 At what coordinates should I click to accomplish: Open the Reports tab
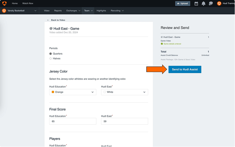click(x=58, y=11)
